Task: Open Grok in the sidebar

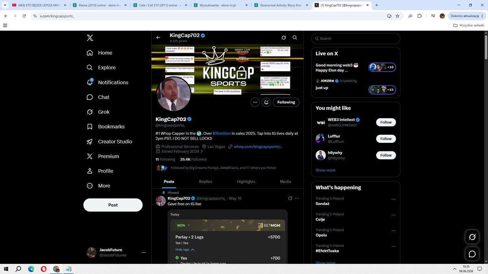Action: (x=98, y=112)
